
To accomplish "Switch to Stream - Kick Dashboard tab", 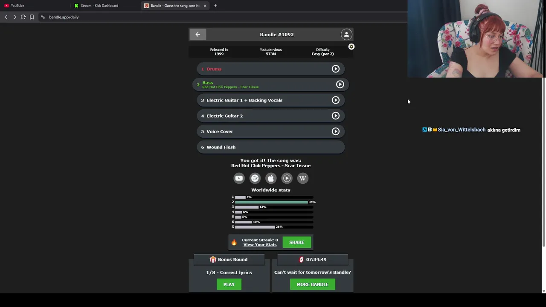I will pos(105,6).
